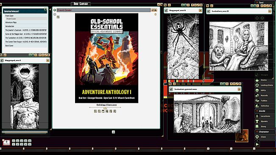Collapse the book index panel arrow
Image resolution: width=276 pixels, height=155 pixels.
pos(50,10)
